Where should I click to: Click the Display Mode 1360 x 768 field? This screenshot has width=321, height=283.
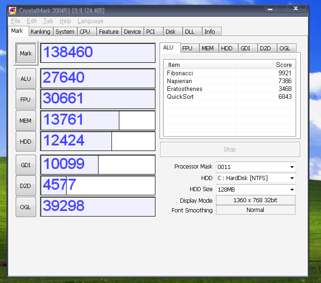256,200
